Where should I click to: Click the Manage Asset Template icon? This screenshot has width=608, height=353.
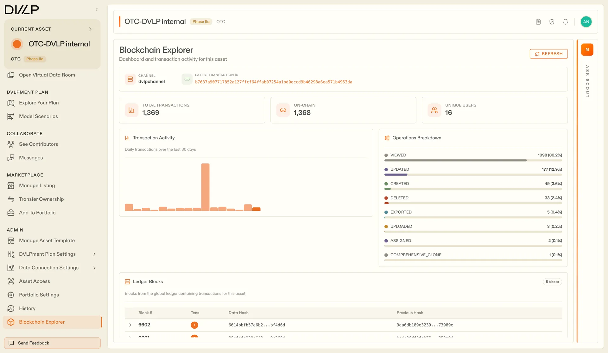click(x=11, y=240)
